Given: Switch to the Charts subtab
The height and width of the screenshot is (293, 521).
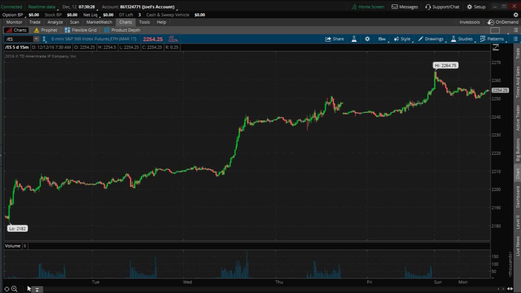Looking at the screenshot, I should point(16,30).
